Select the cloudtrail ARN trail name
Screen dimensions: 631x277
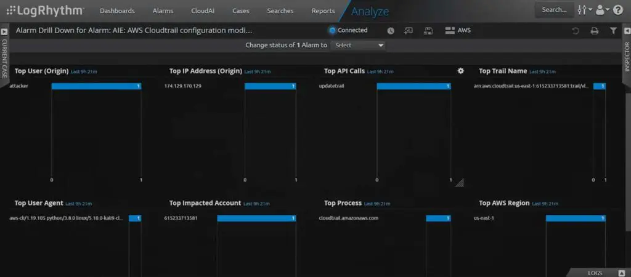click(532, 86)
